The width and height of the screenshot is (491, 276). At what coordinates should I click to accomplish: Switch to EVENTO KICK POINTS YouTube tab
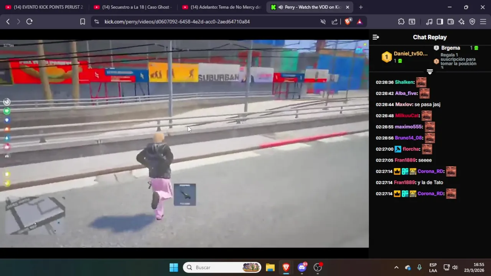coord(44,7)
